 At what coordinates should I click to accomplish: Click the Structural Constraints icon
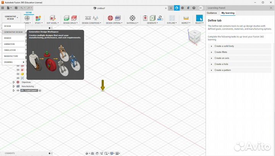(88, 18)
